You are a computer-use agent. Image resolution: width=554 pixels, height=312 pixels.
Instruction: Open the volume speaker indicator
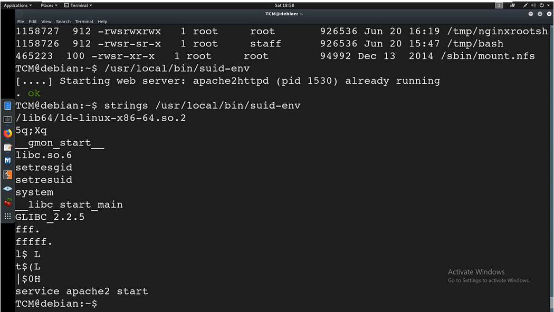[533, 5]
